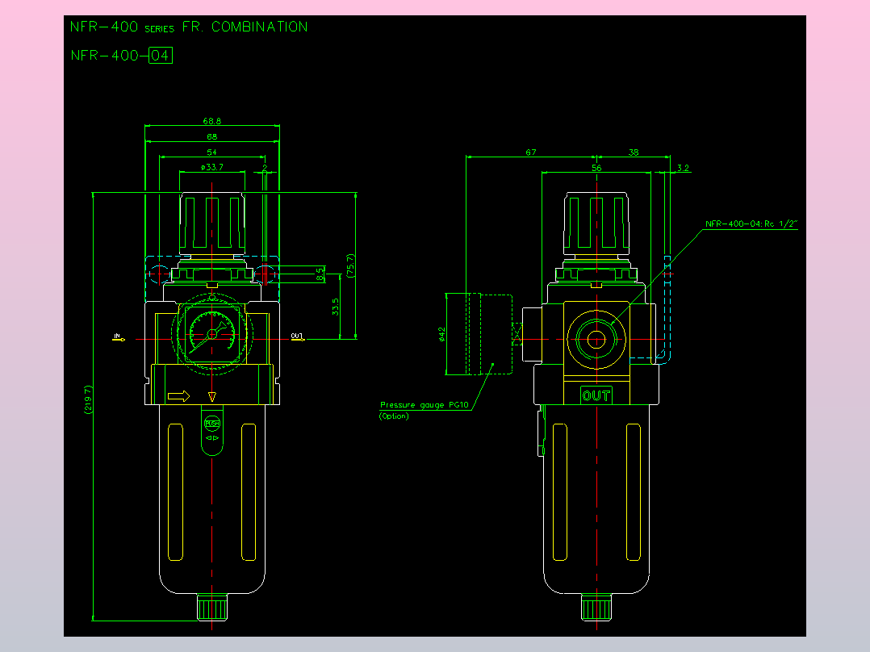Click the drawing title "NFR-400 SERIES FR. COMBINATION"

pyautogui.click(x=189, y=27)
